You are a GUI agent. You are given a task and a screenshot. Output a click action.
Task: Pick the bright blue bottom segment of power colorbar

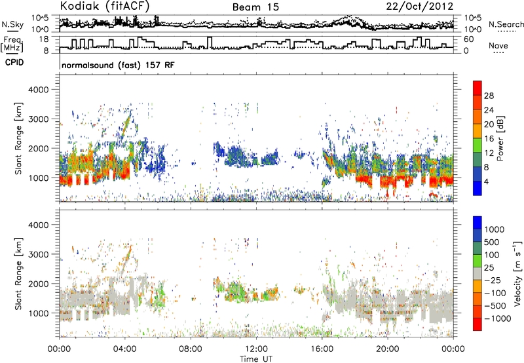point(477,188)
